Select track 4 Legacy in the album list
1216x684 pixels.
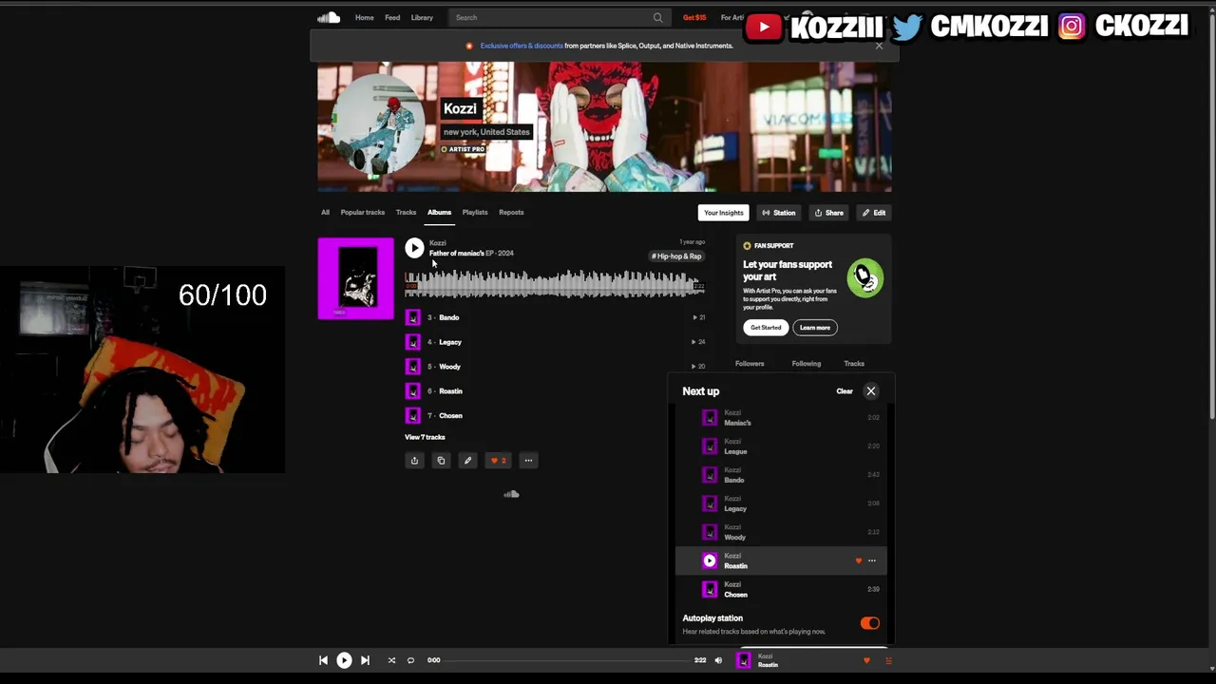click(555, 342)
